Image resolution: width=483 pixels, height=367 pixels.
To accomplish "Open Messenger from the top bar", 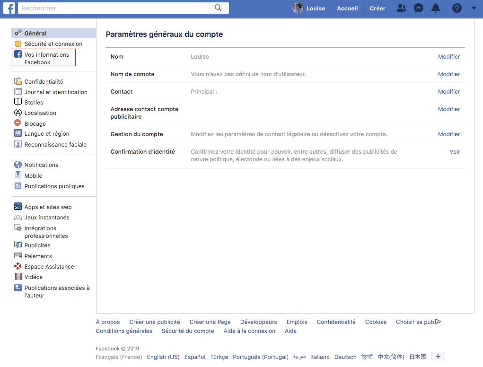I will pyautogui.click(x=418, y=8).
